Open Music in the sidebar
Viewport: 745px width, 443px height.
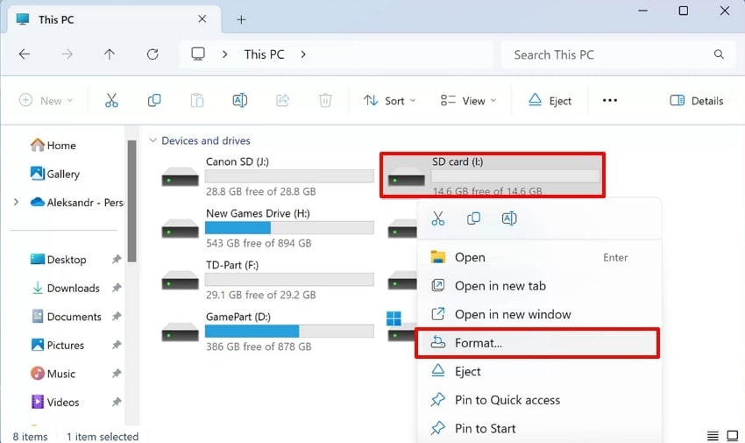click(x=53, y=373)
